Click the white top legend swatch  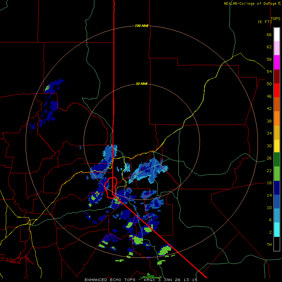[277, 34]
